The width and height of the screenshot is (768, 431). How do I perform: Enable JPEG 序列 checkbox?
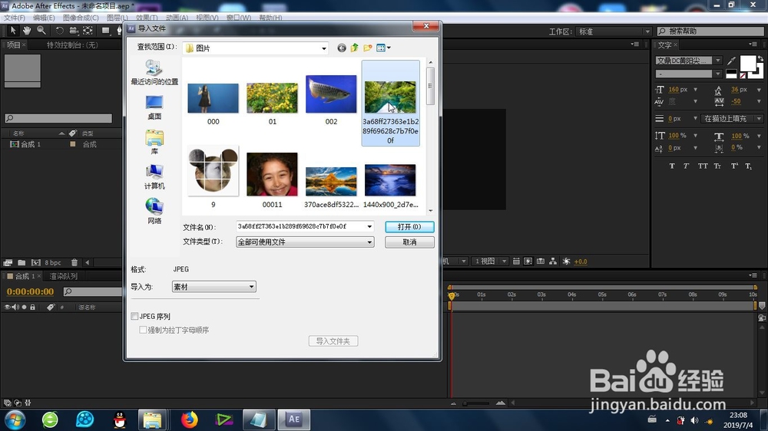click(x=134, y=317)
